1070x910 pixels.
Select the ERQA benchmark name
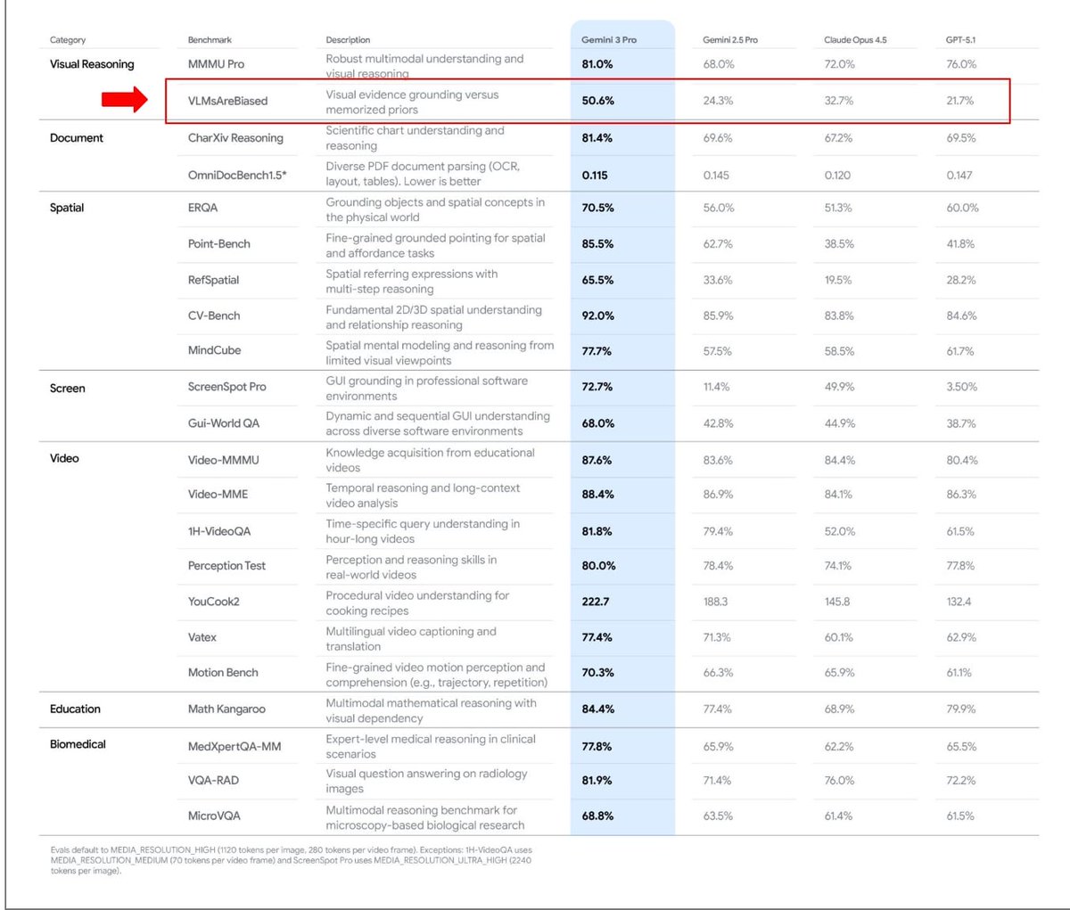(202, 208)
